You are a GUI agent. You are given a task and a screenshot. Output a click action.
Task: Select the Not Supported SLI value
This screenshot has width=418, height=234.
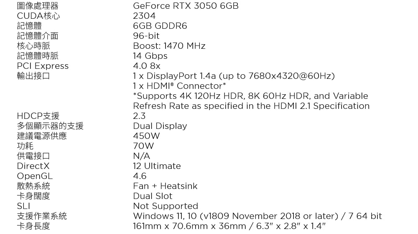pos(166,206)
